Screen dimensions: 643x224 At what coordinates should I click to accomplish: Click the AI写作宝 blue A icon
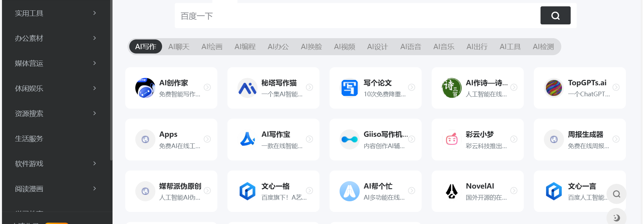247,139
